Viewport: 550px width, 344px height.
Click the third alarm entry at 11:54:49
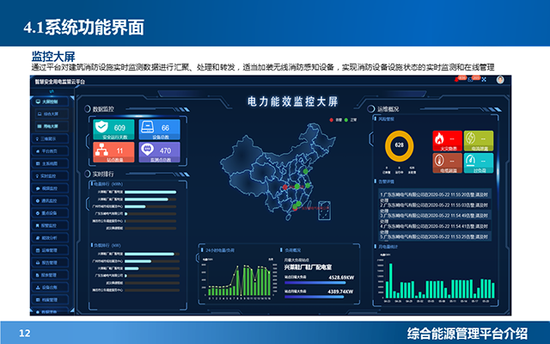434,216
